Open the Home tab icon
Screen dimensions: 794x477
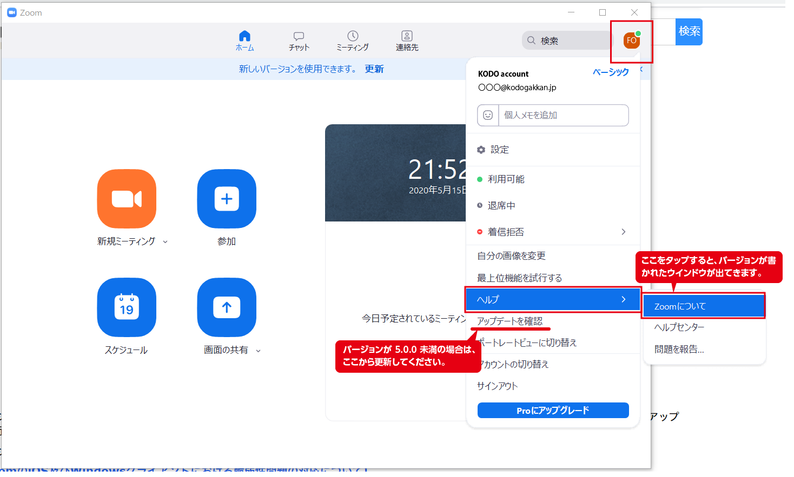click(x=244, y=36)
